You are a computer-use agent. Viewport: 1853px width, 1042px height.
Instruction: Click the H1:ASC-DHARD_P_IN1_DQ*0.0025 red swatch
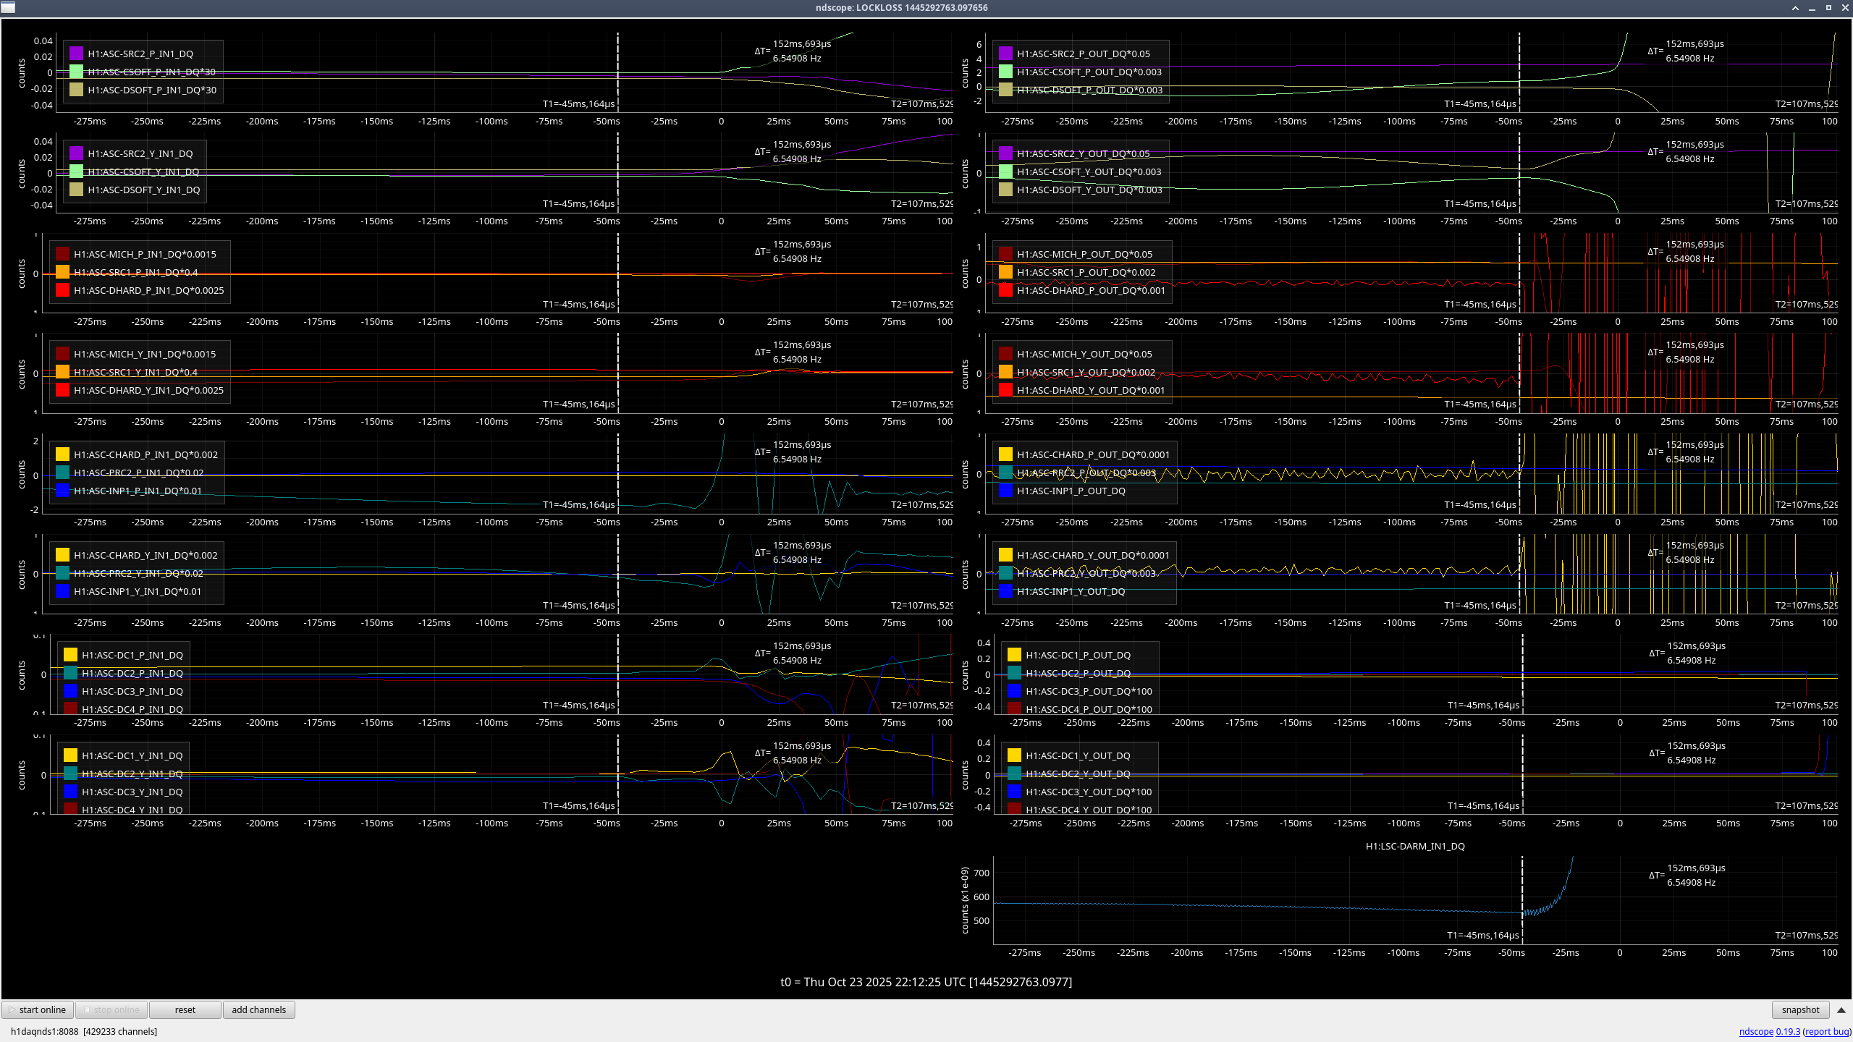click(62, 290)
